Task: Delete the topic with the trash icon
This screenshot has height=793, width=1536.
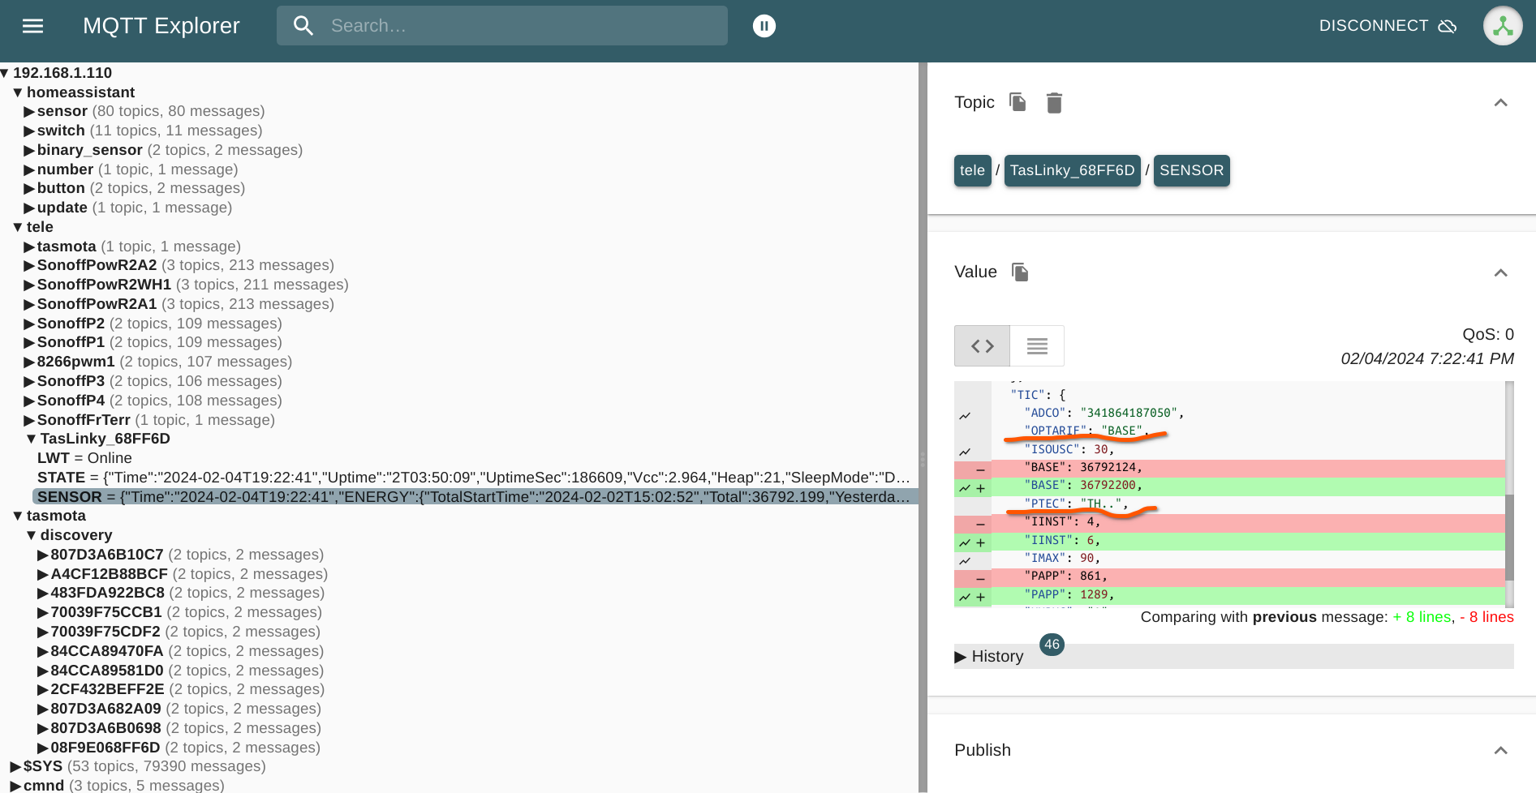Action: (x=1054, y=102)
